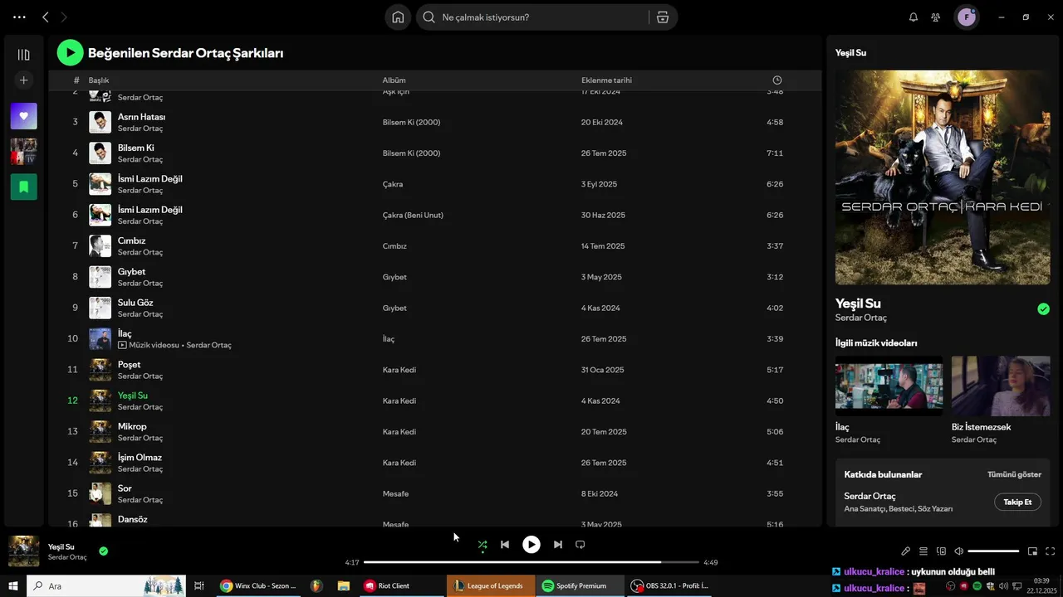Open the profile avatar menu
1063x597 pixels.
pos(967,17)
